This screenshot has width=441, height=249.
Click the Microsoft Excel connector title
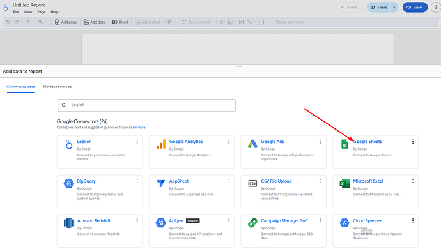(368, 181)
